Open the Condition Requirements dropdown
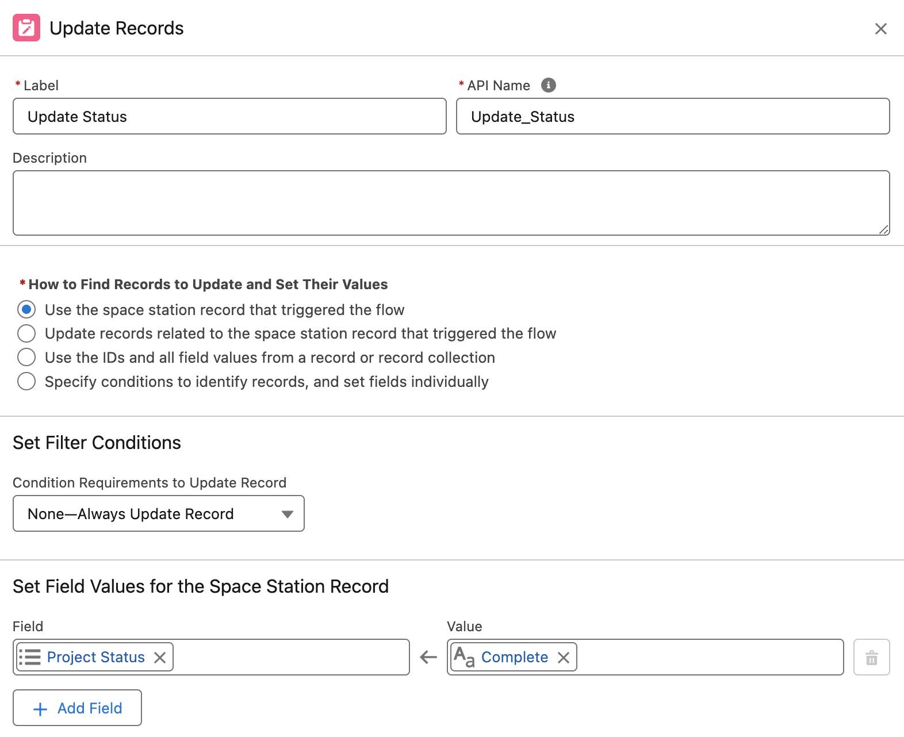The height and width of the screenshot is (737, 904). tap(159, 513)
